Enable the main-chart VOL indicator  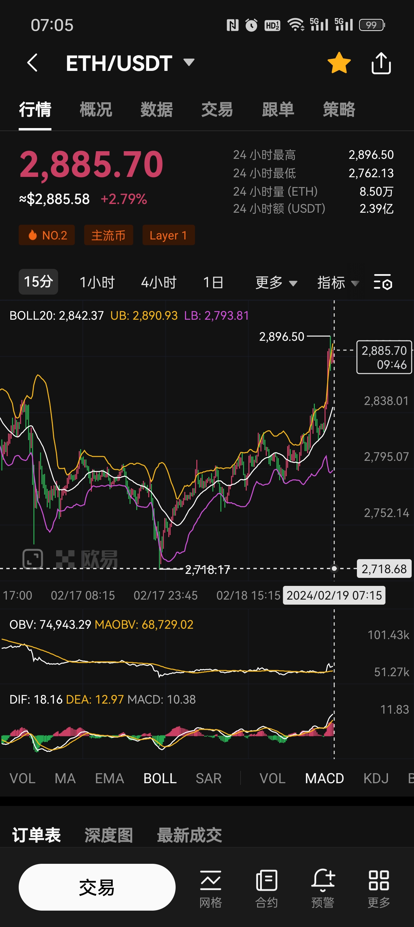click(22, 779)
